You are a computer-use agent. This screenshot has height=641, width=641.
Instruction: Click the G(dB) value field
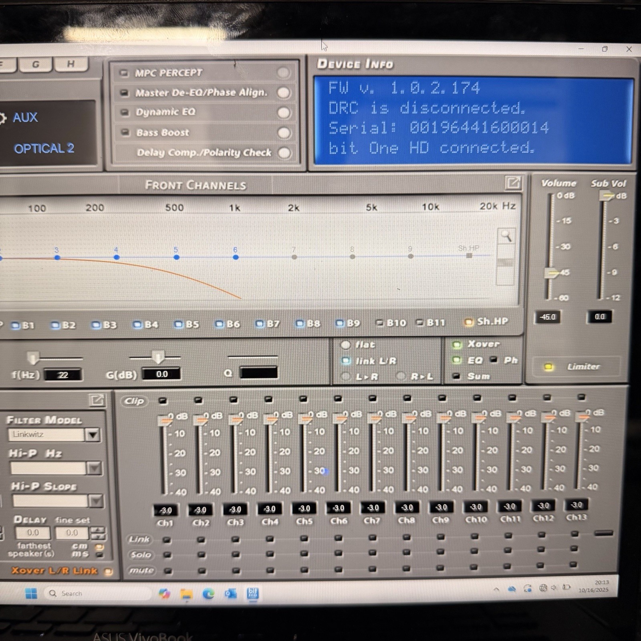coord(161,374)
